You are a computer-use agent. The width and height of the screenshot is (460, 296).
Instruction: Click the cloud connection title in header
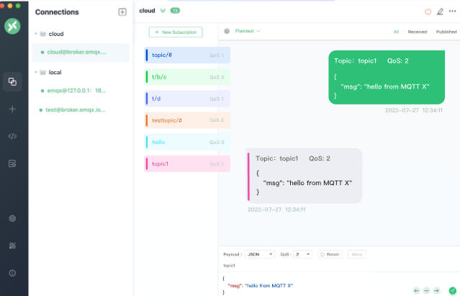pos(147,11)
